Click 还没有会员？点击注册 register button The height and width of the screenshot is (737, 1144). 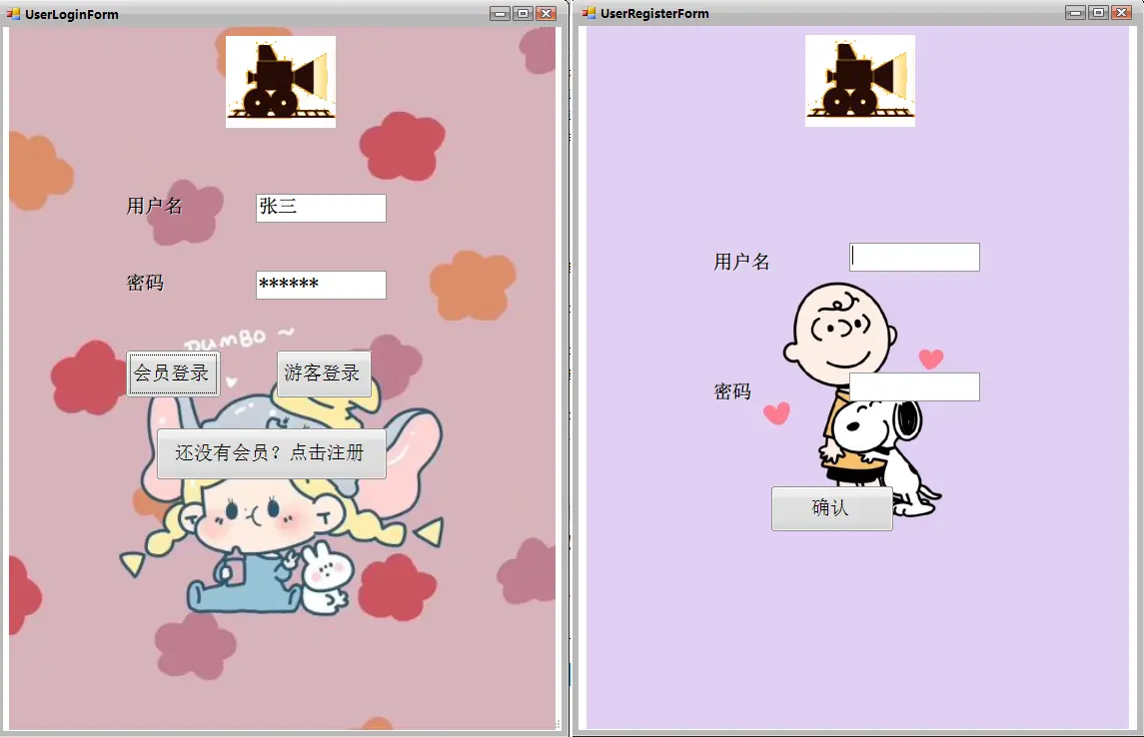click(x=271, y=453)
